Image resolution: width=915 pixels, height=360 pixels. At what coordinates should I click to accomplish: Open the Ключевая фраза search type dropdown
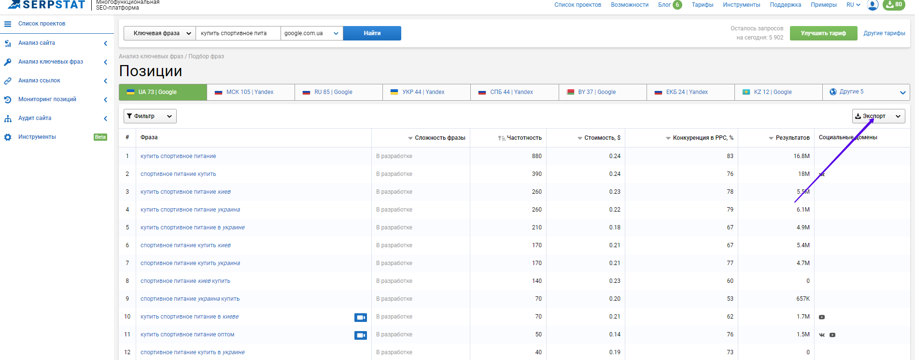tap(160, 33)
